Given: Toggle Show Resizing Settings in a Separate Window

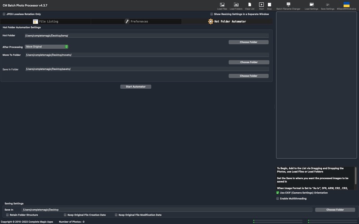Looking at the screenshot, I should pos(211,14).
